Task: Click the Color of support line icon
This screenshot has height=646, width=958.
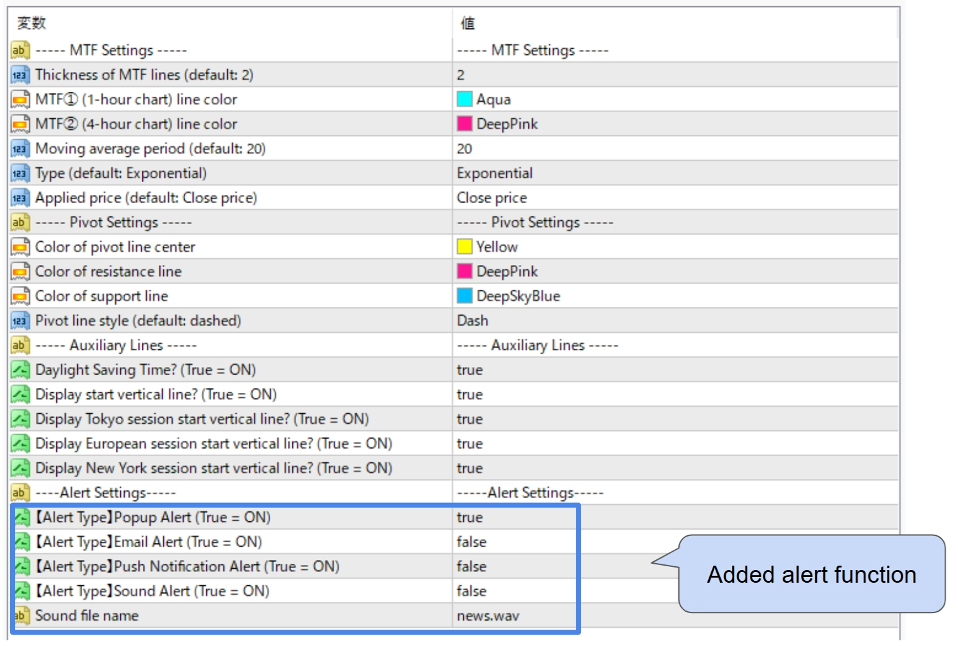Action: 20,296
